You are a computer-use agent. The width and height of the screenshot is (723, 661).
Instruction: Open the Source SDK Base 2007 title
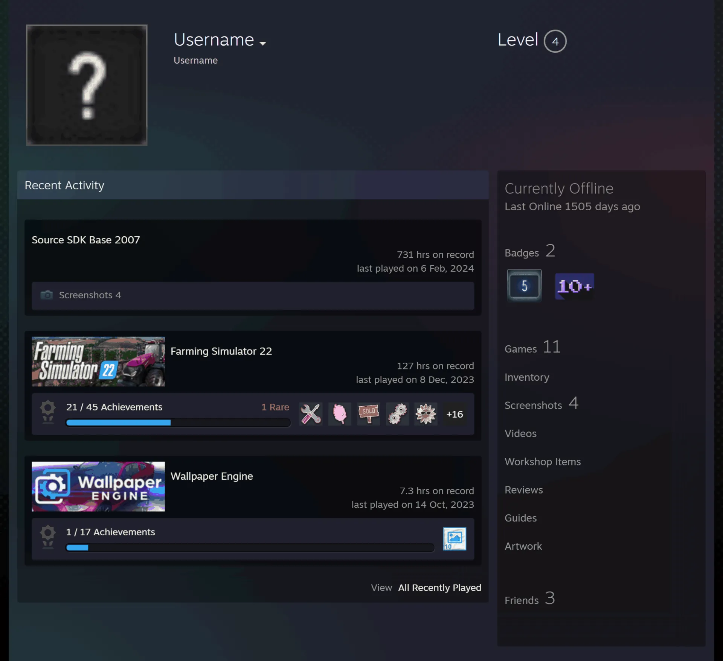tap(86, 240)
